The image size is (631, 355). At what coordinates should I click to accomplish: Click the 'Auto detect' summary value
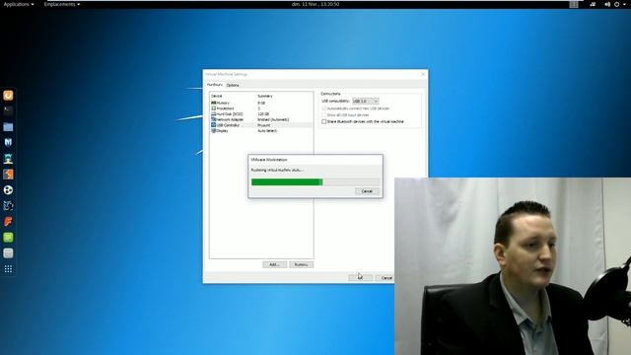click(267, 131)
